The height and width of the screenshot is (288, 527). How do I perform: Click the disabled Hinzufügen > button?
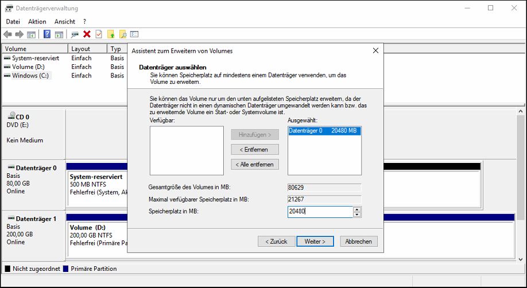point(255,134)
